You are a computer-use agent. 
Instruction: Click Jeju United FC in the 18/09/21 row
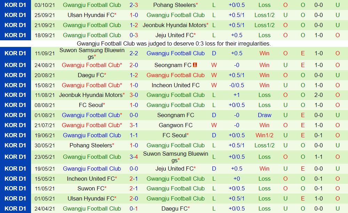(x=175, y=35)
